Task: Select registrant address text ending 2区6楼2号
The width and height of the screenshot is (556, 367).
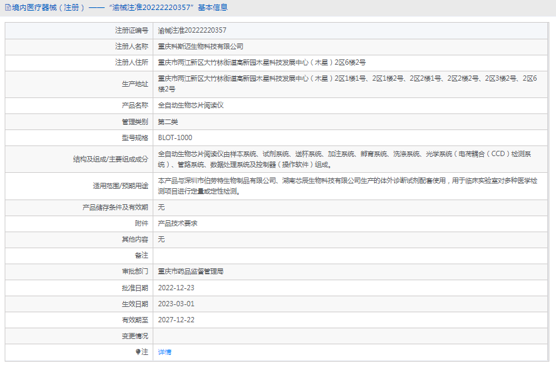Action: coord(262,63)
